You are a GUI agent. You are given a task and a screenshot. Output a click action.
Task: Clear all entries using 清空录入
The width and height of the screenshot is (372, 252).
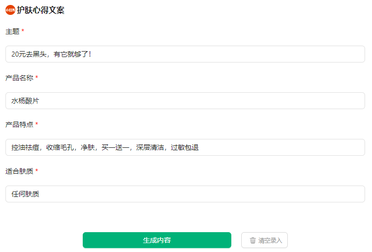pos(265,240)
